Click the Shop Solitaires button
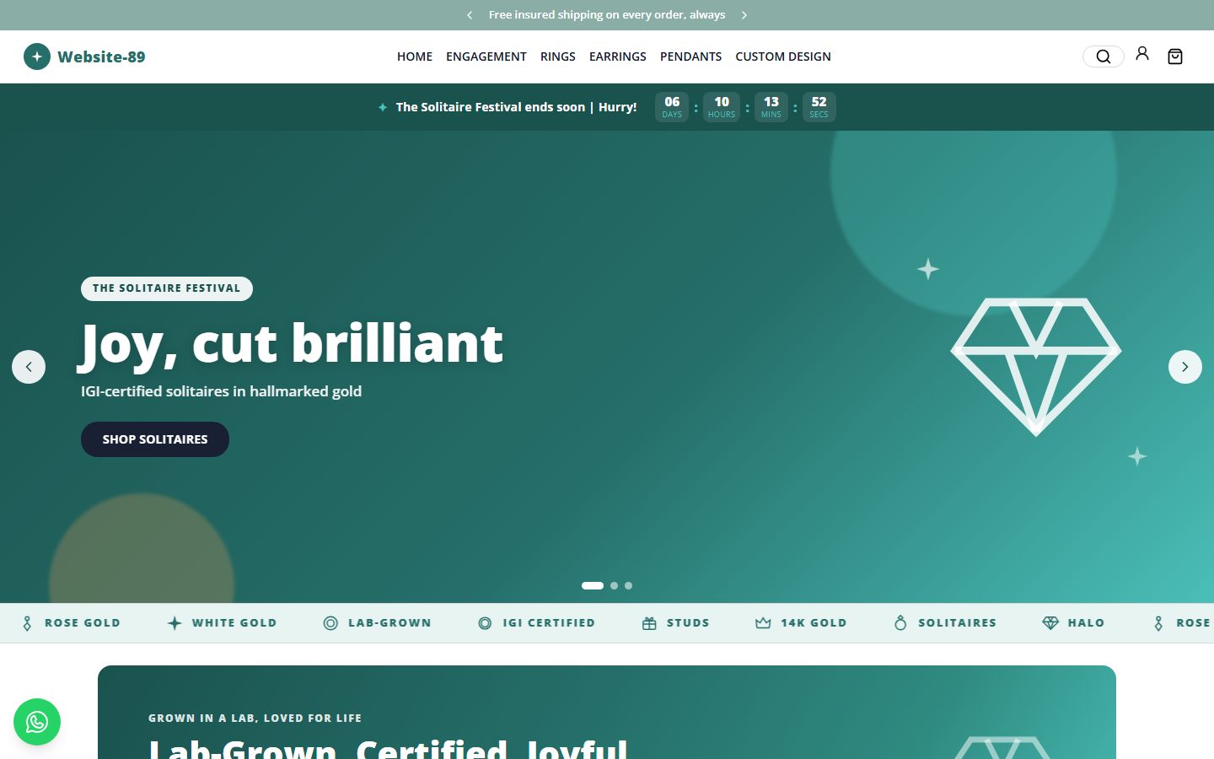The width and height of the screenshot is (1214, 759). [x=155, y=439]
